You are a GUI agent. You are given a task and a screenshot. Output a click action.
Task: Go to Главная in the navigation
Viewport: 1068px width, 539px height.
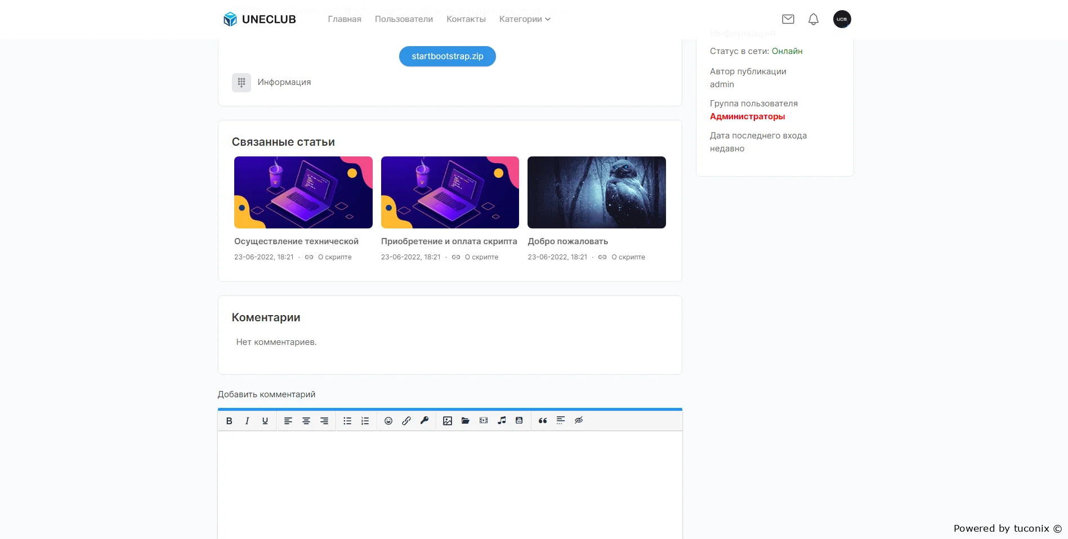345,19
